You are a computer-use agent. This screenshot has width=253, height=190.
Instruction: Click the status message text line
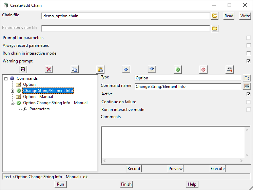(x=126, y=177)
